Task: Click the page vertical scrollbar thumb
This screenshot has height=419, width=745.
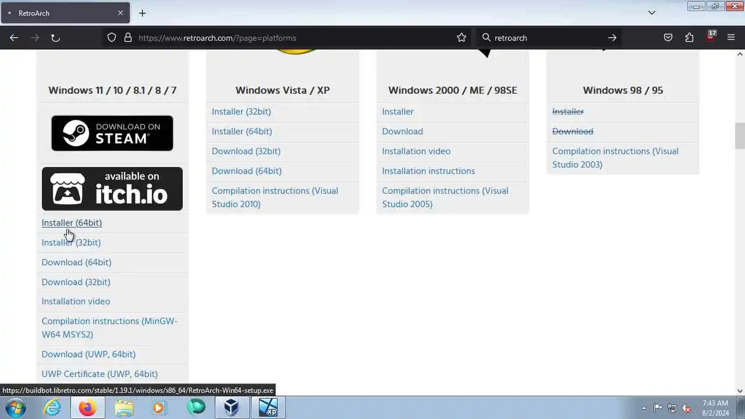Action: (740, 136)
